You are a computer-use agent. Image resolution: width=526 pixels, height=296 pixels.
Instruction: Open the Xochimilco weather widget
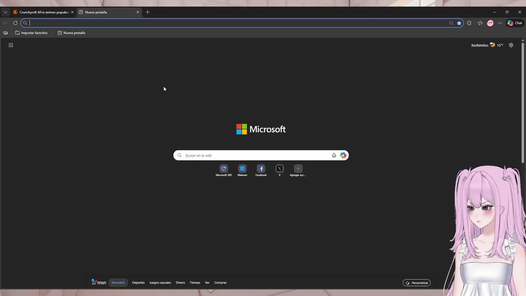(487, 45)
